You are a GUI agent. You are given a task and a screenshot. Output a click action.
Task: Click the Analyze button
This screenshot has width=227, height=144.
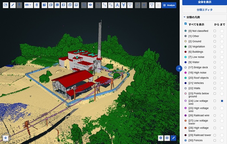169,5
